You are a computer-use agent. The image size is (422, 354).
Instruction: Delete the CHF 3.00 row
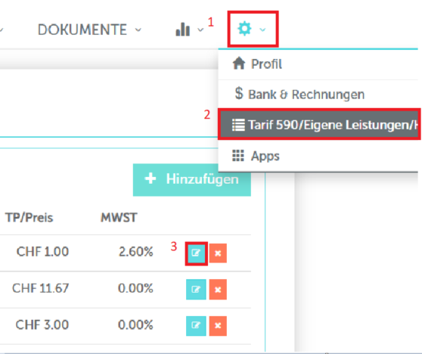pyautogui.click(x=218, y=326)
